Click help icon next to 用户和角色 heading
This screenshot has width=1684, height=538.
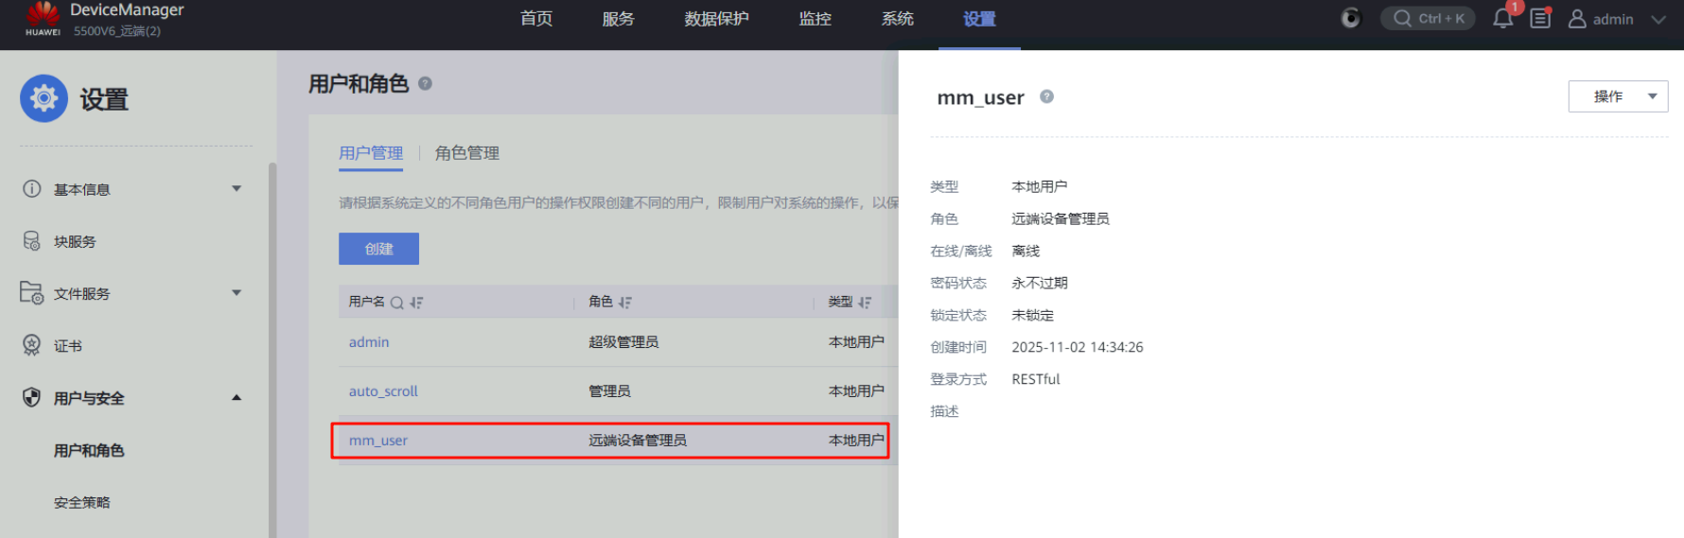425,83
